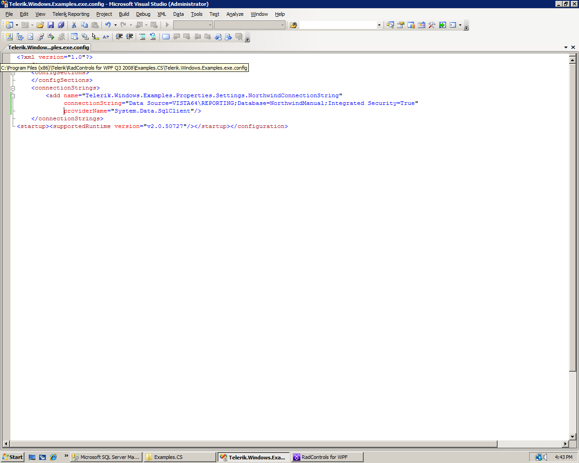Open the Command Window icon
Viewport: 579px width, 463px height.
click(x=453, y=25)
